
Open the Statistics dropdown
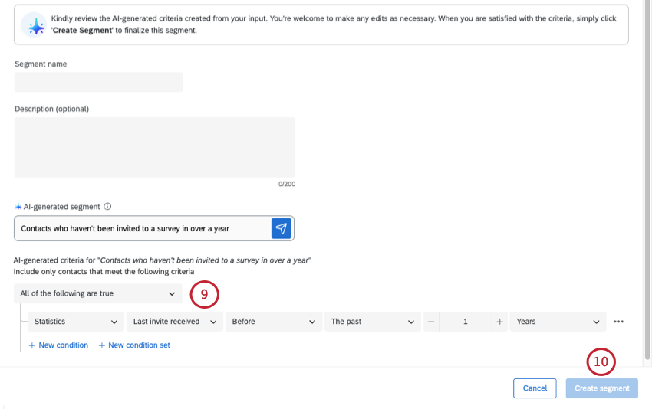pos(76,322)
